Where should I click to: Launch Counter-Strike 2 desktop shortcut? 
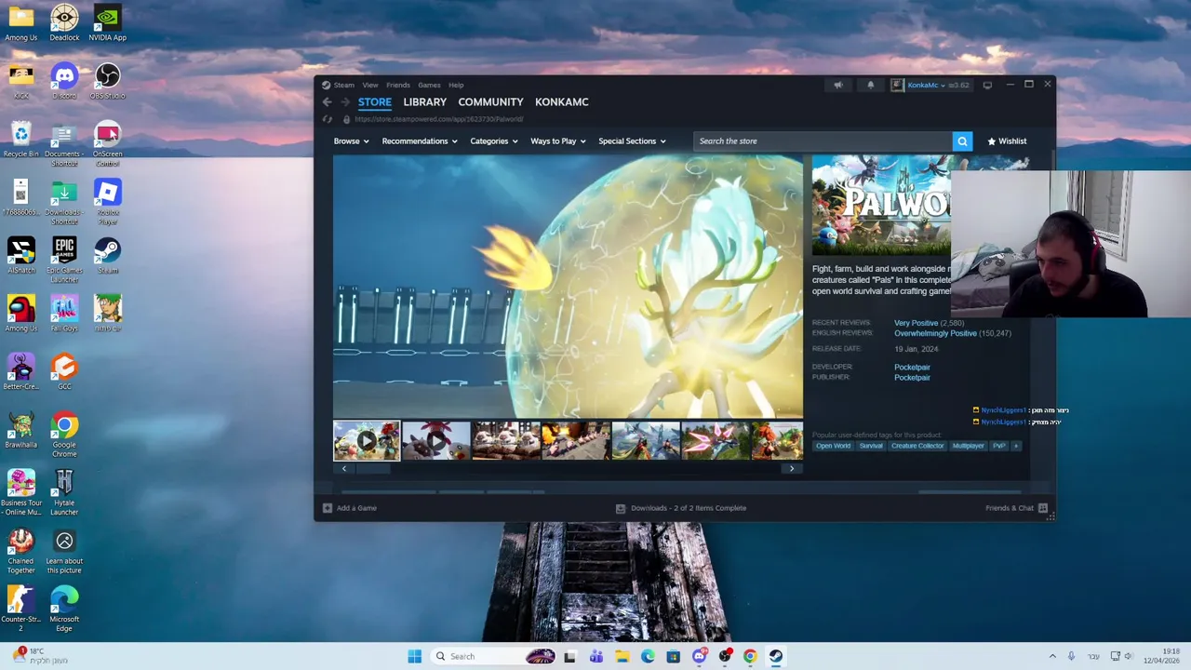[21, 609]
